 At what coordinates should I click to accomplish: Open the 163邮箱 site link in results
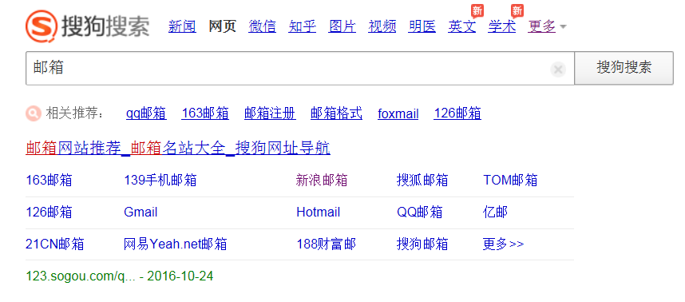pyautogui.click(x=49, y=180)
